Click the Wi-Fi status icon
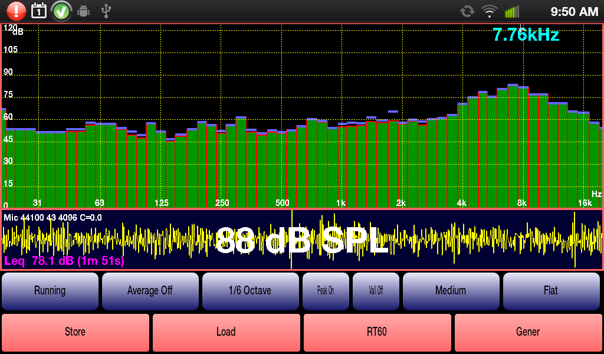Image resolution: width=604 pixels, height=354 pixels. pyautogui.click(x=489, y=10)
